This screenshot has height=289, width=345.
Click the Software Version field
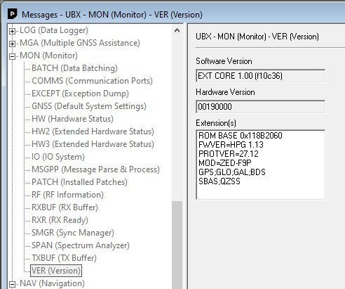(260, 76)
